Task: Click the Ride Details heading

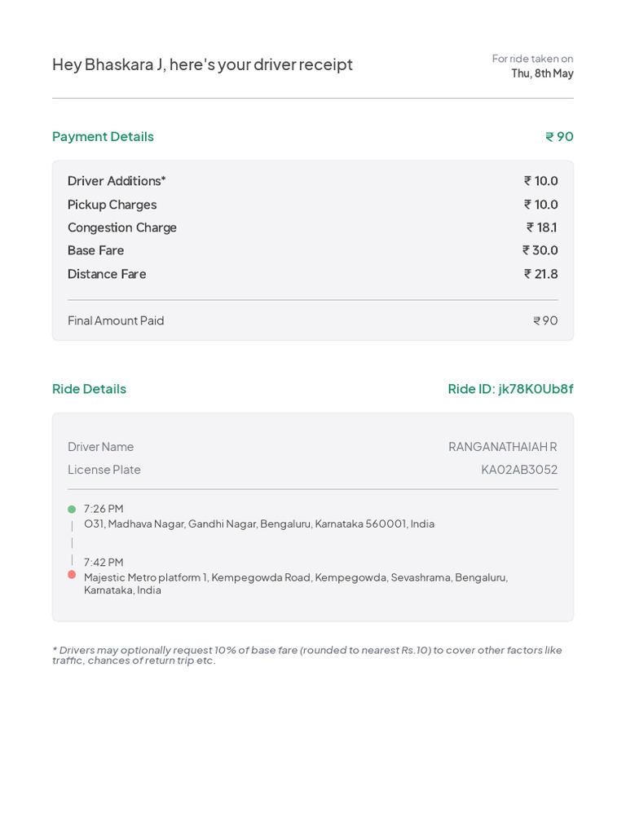Action: tap(89, 389)
